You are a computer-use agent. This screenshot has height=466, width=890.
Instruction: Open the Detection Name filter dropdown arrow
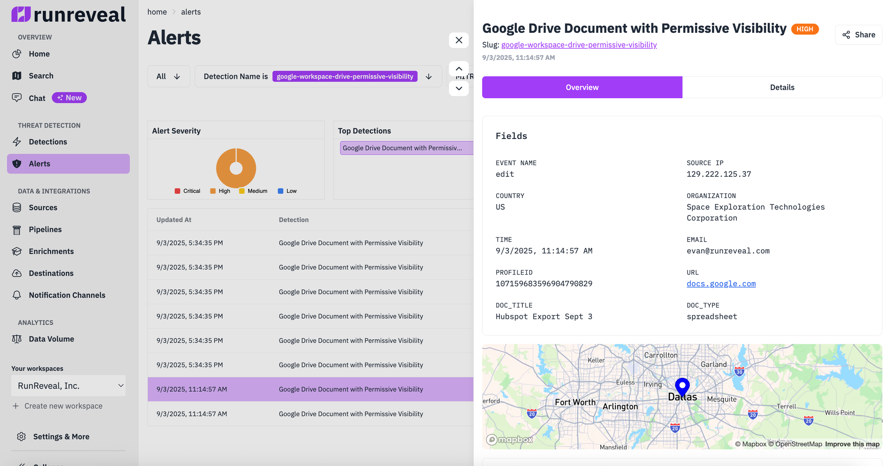pyautogui.click(x=429, y=76)
